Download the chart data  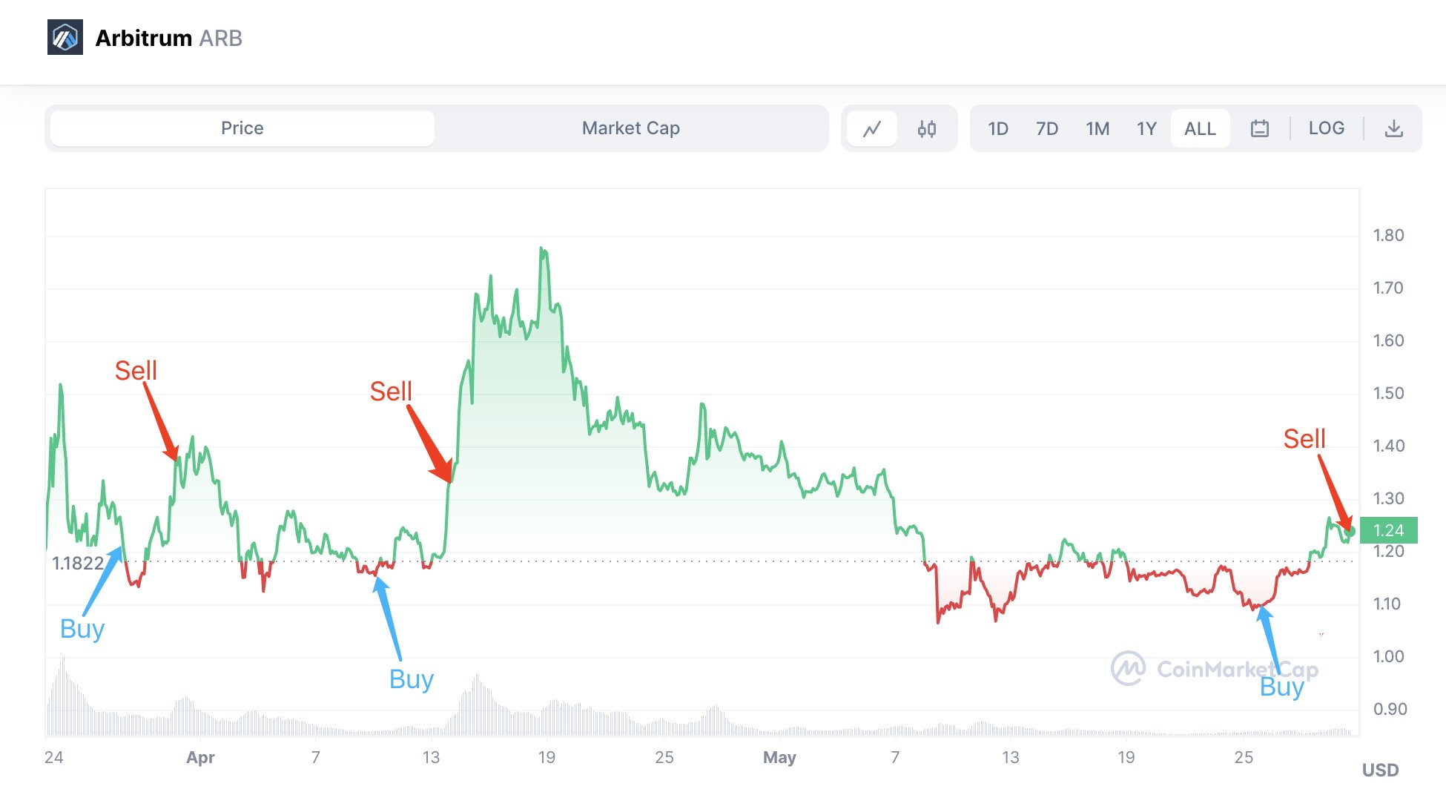tap(1393, 128)
